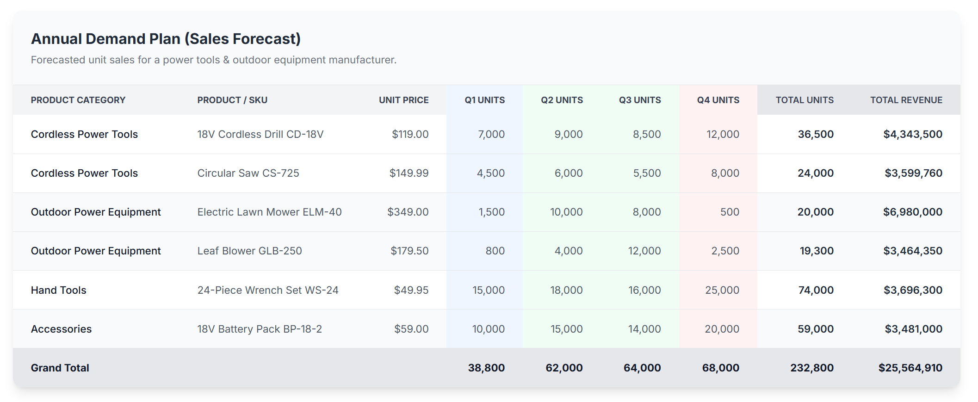
Task: Click the Total Units column header
Action: click(x=805, y=100)
